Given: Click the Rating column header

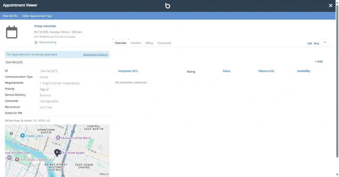Looking at the screenshot, I should pos(191,72).
